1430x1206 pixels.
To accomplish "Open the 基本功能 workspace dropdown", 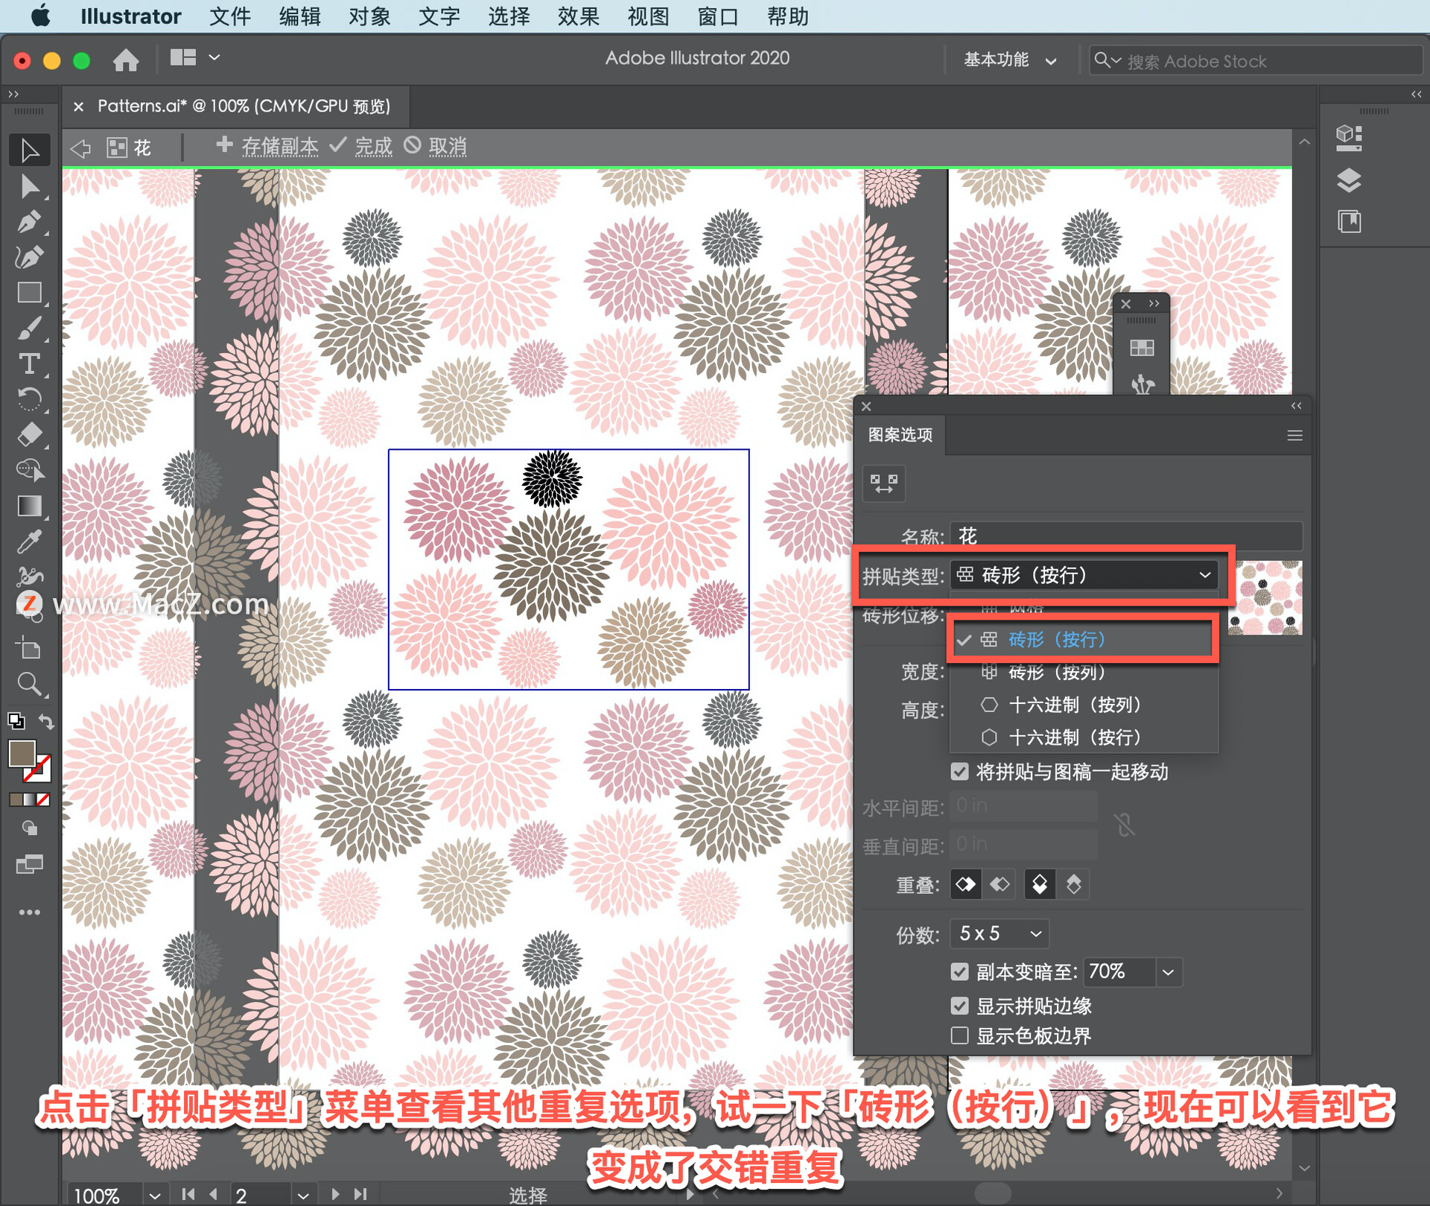I will (1010, 60).
